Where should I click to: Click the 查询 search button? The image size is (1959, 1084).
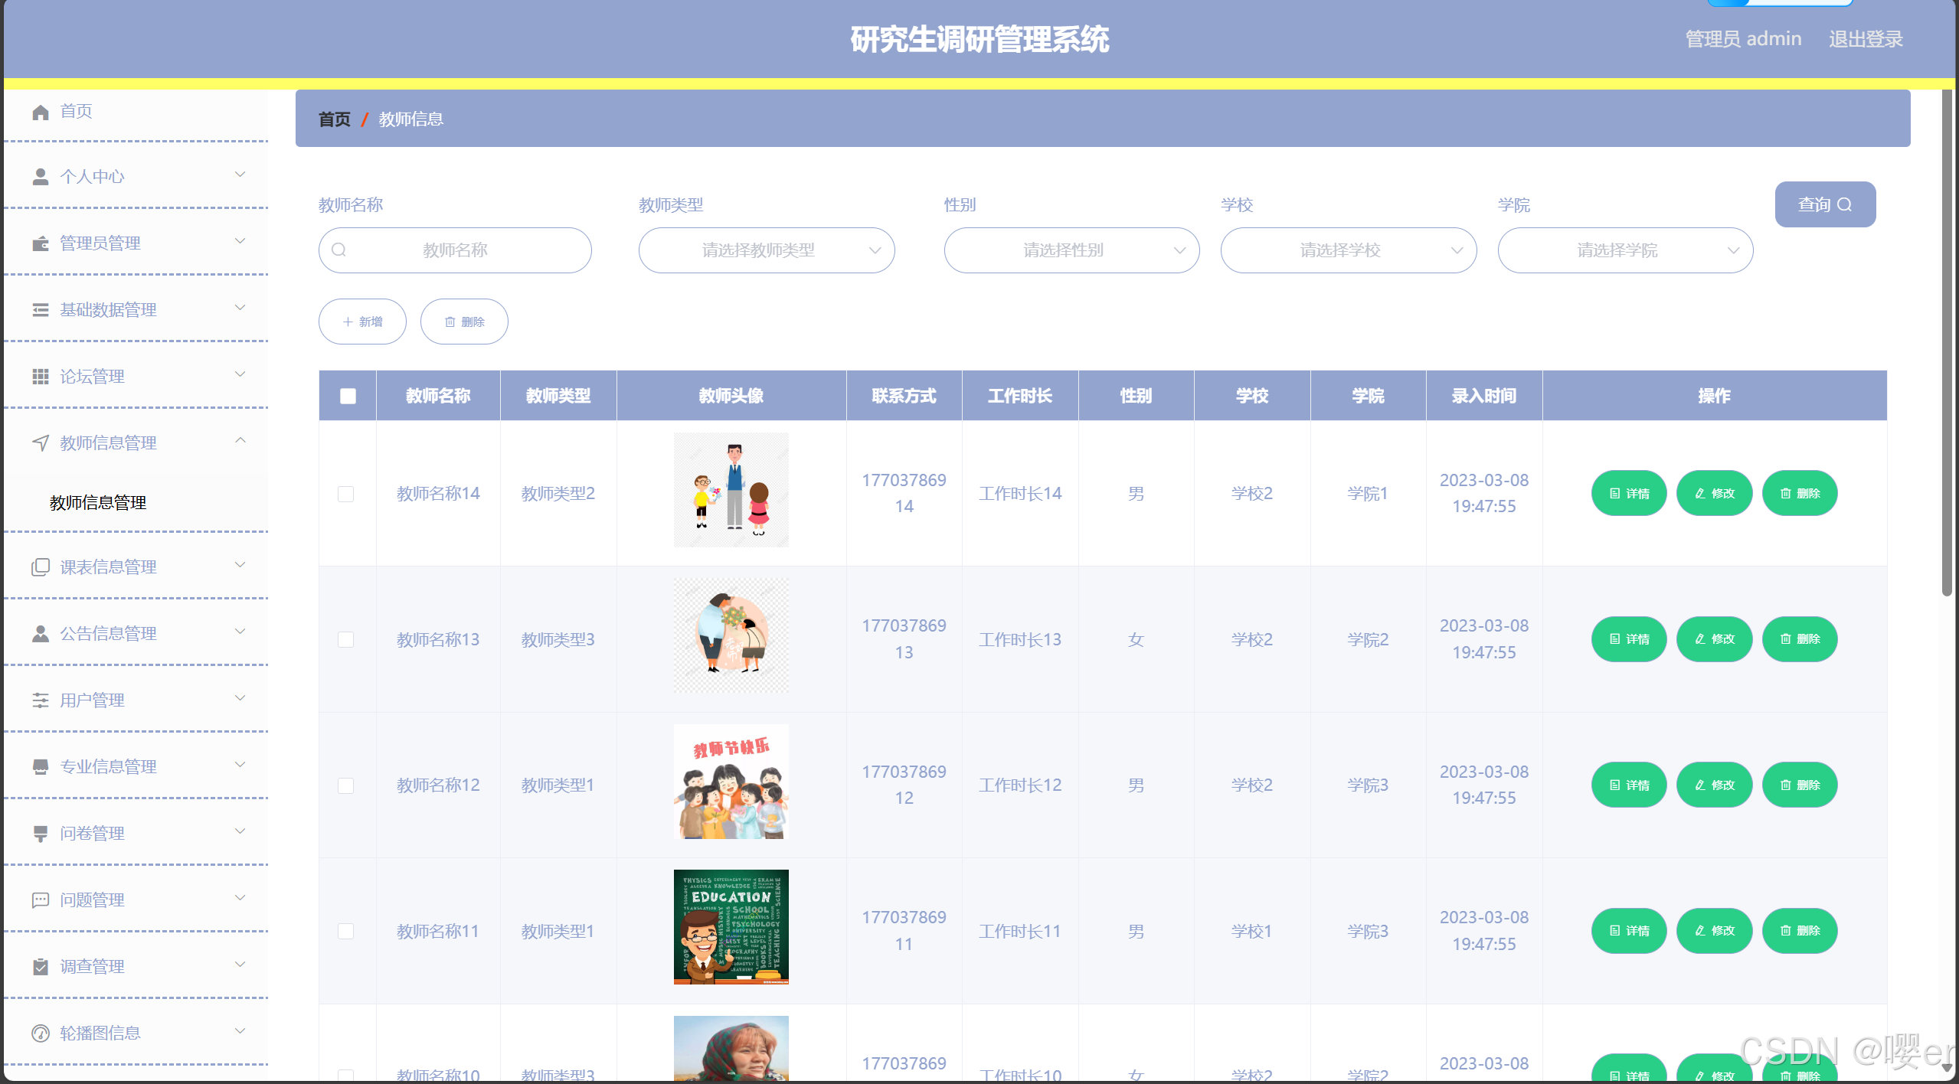[x=1824, y=204]
